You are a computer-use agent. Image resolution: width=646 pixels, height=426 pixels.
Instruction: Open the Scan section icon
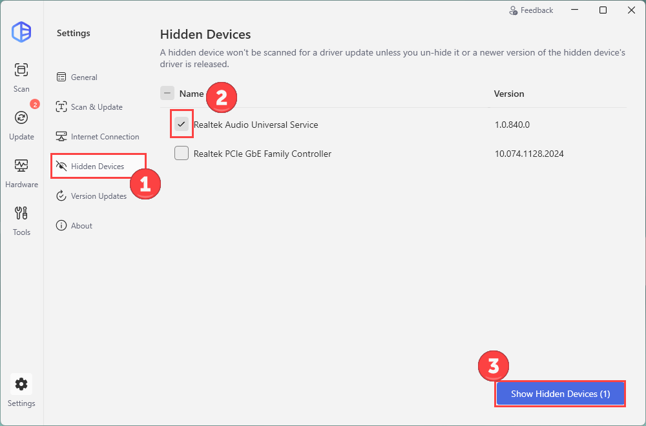pyautogui.click(x=21, y=70)
